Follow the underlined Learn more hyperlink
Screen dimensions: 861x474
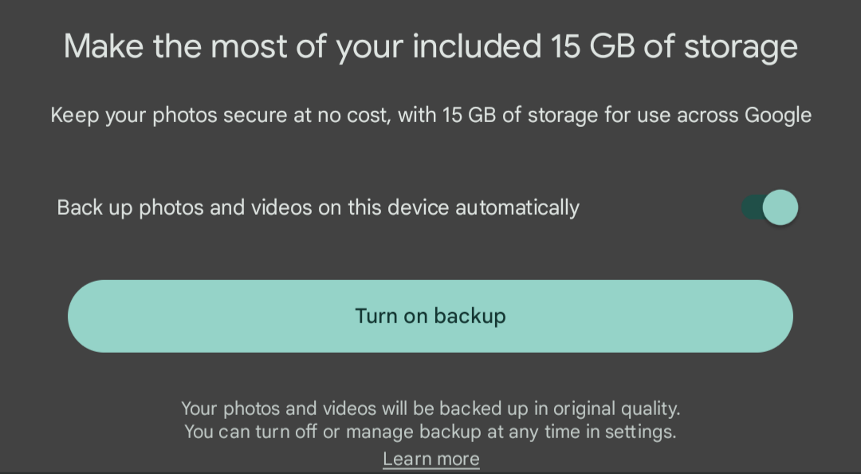(431, 459)
